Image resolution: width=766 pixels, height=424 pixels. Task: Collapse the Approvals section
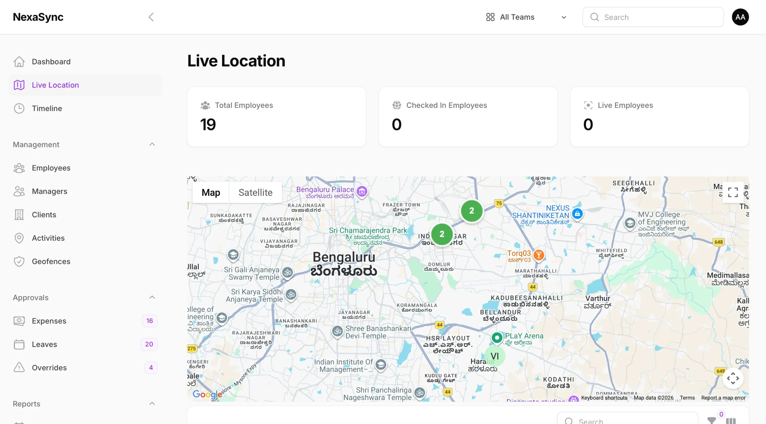(152, 297)
